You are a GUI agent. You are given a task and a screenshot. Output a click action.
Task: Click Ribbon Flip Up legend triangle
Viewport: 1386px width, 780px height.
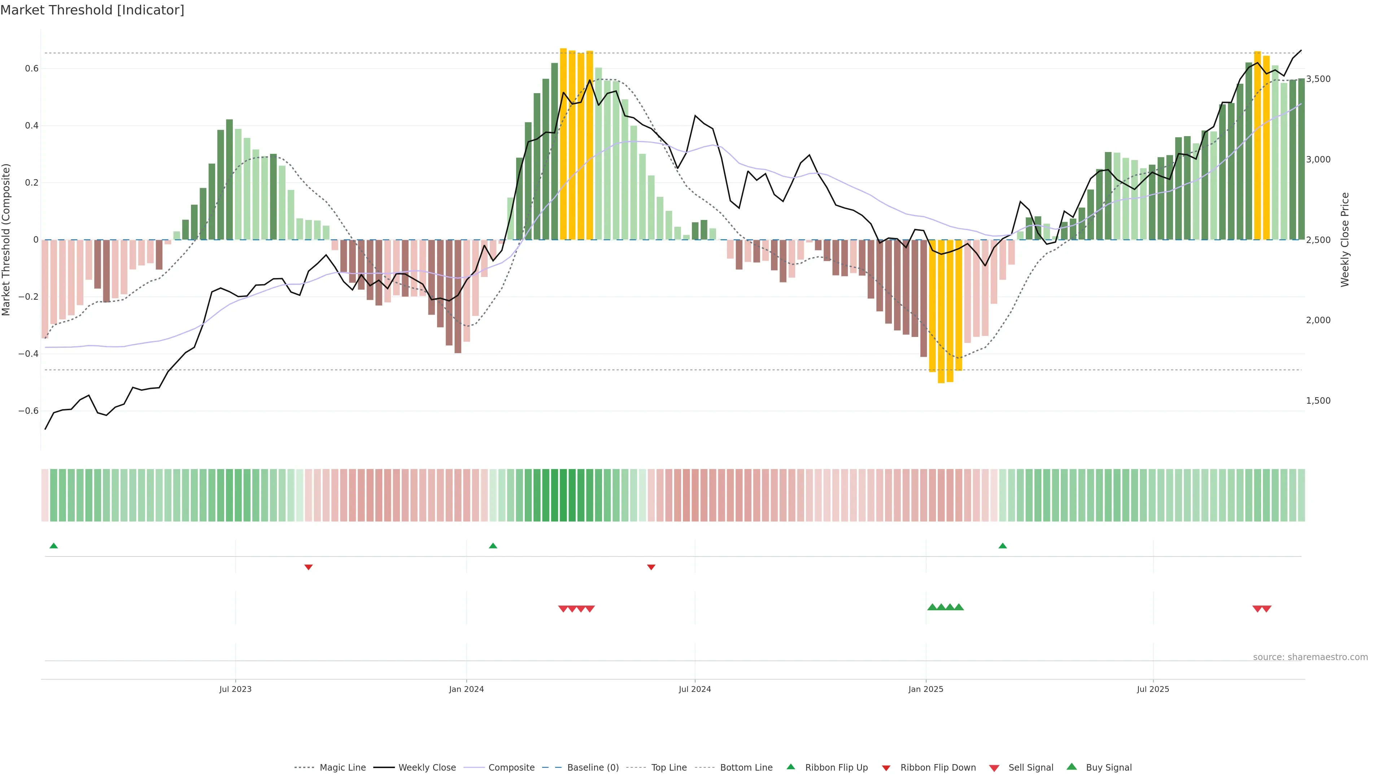790,767
